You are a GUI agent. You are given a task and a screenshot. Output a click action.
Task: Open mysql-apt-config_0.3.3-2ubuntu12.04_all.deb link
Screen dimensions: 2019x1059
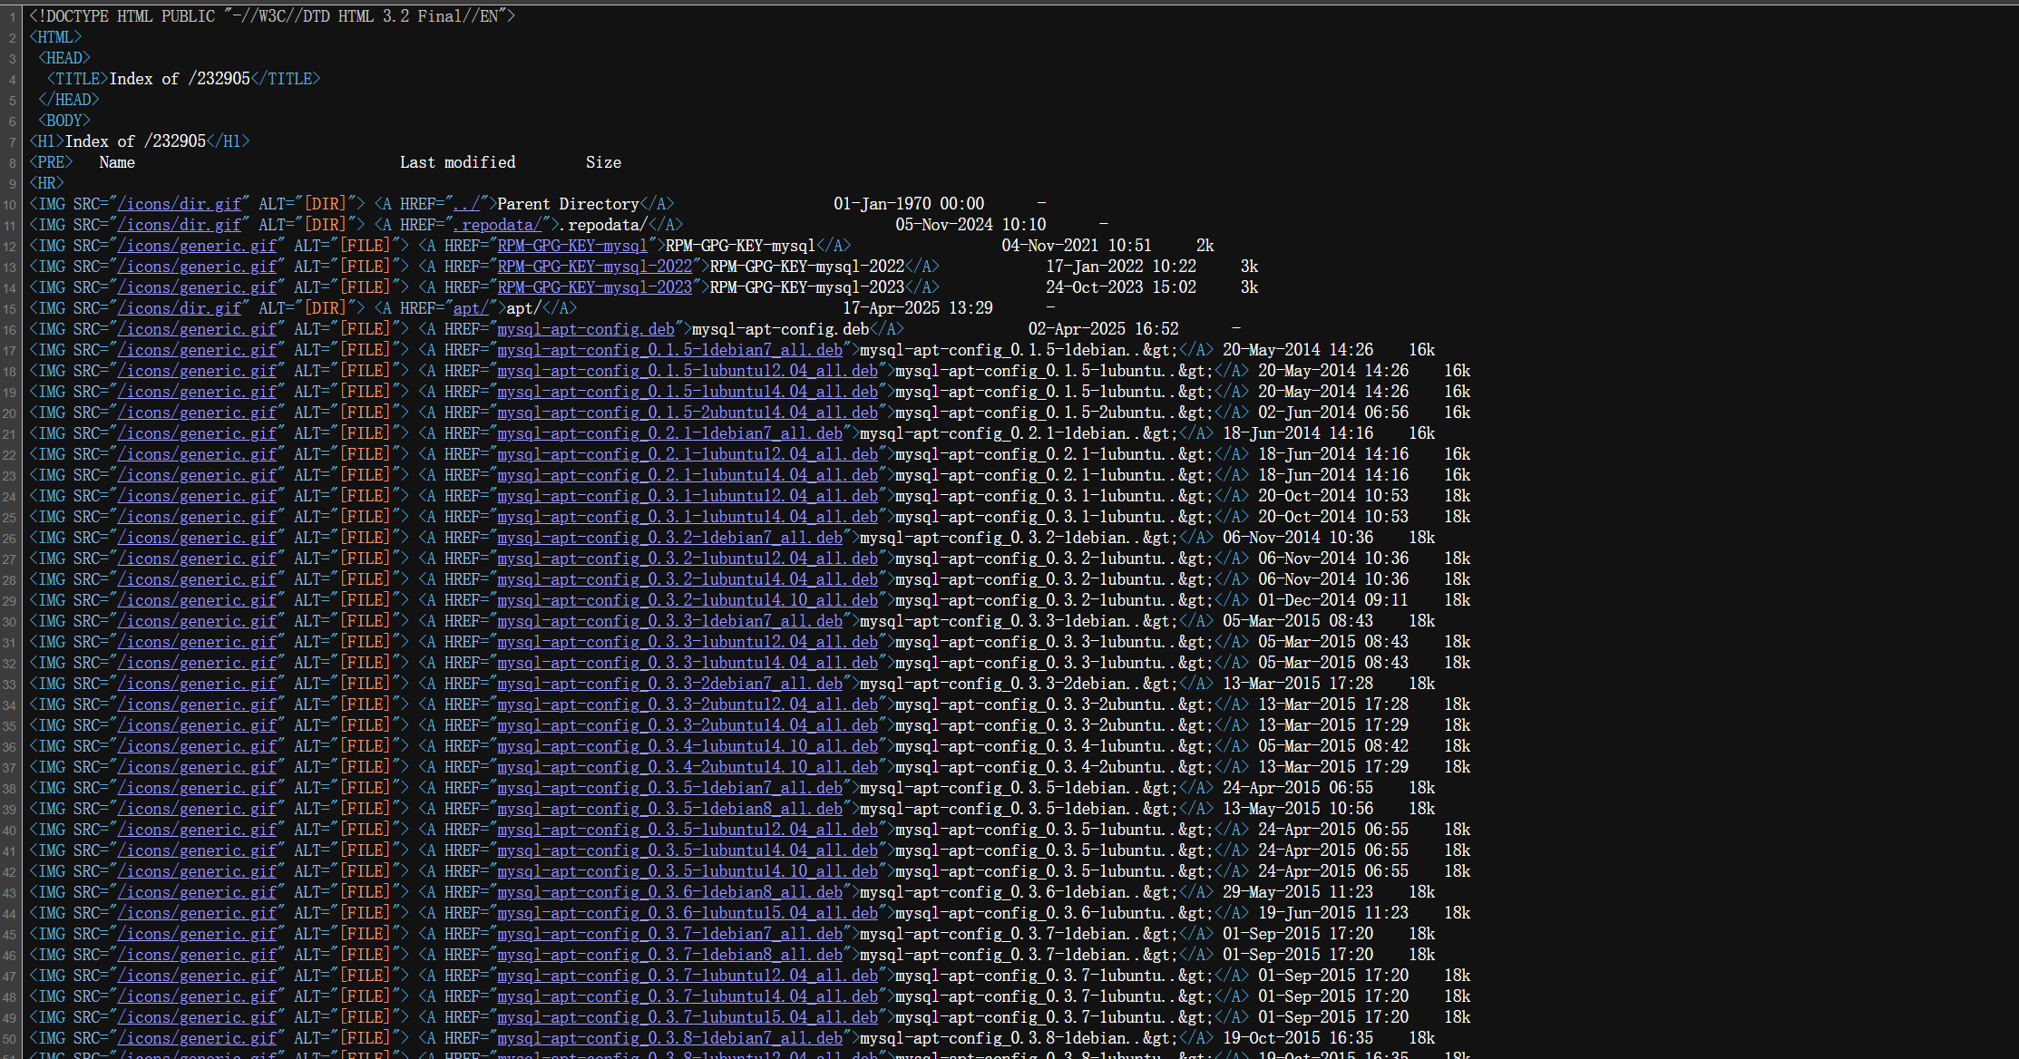pos(688,704)
